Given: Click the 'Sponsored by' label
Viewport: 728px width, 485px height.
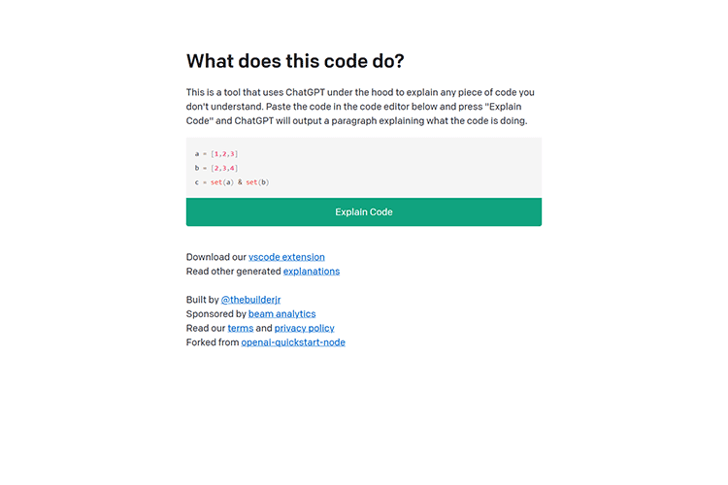Looking at the screenshot, I should (x=215, y=314).
